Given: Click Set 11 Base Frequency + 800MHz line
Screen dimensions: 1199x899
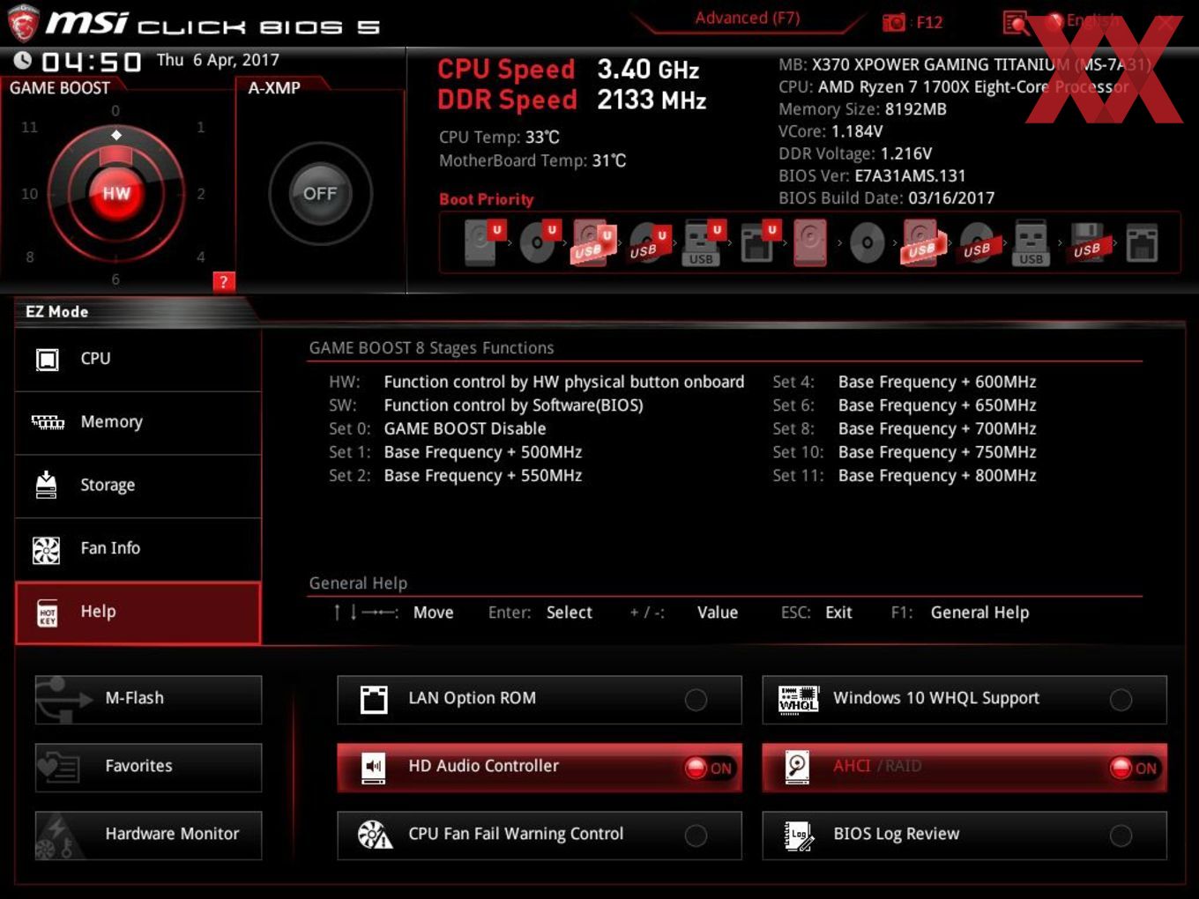Looking at the screenshot, I should pyautogui.click(x=905, y=476).
